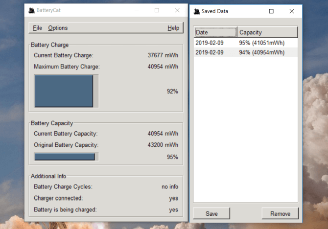This screenshot has height=229, width=328.
Task: Sort by the Date column header
Action: tap(215, 32)
